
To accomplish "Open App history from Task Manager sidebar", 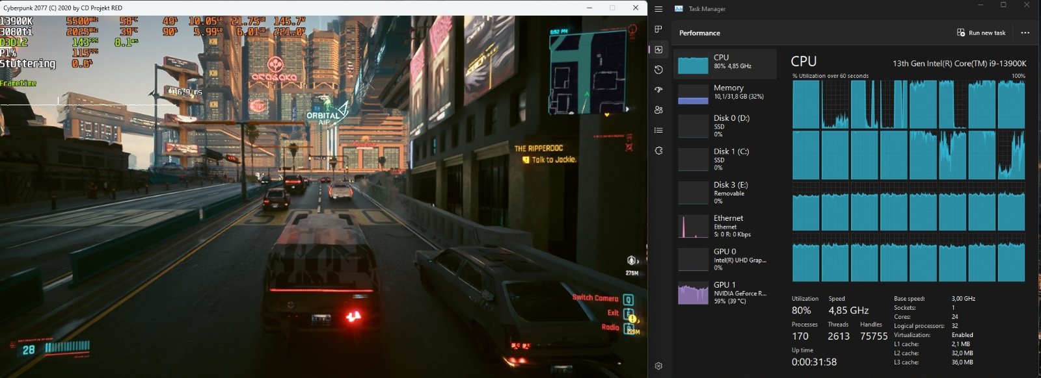I will (x=658, y=69).
